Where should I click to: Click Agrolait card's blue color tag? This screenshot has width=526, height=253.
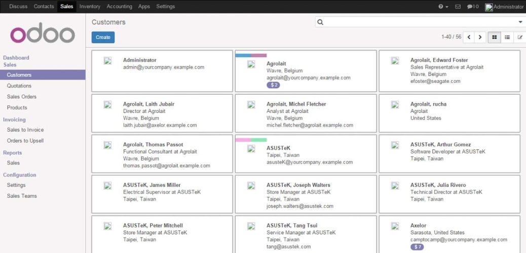point(243,55)
